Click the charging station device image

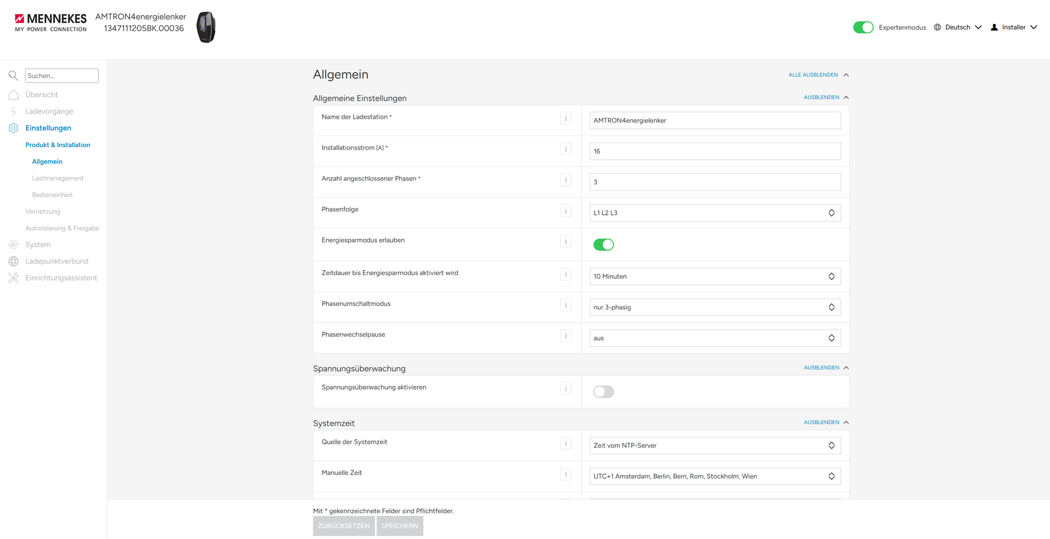[206, 27]
